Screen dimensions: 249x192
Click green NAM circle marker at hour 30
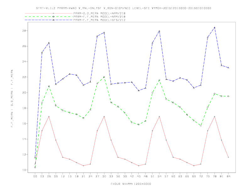tap(104, 77)
